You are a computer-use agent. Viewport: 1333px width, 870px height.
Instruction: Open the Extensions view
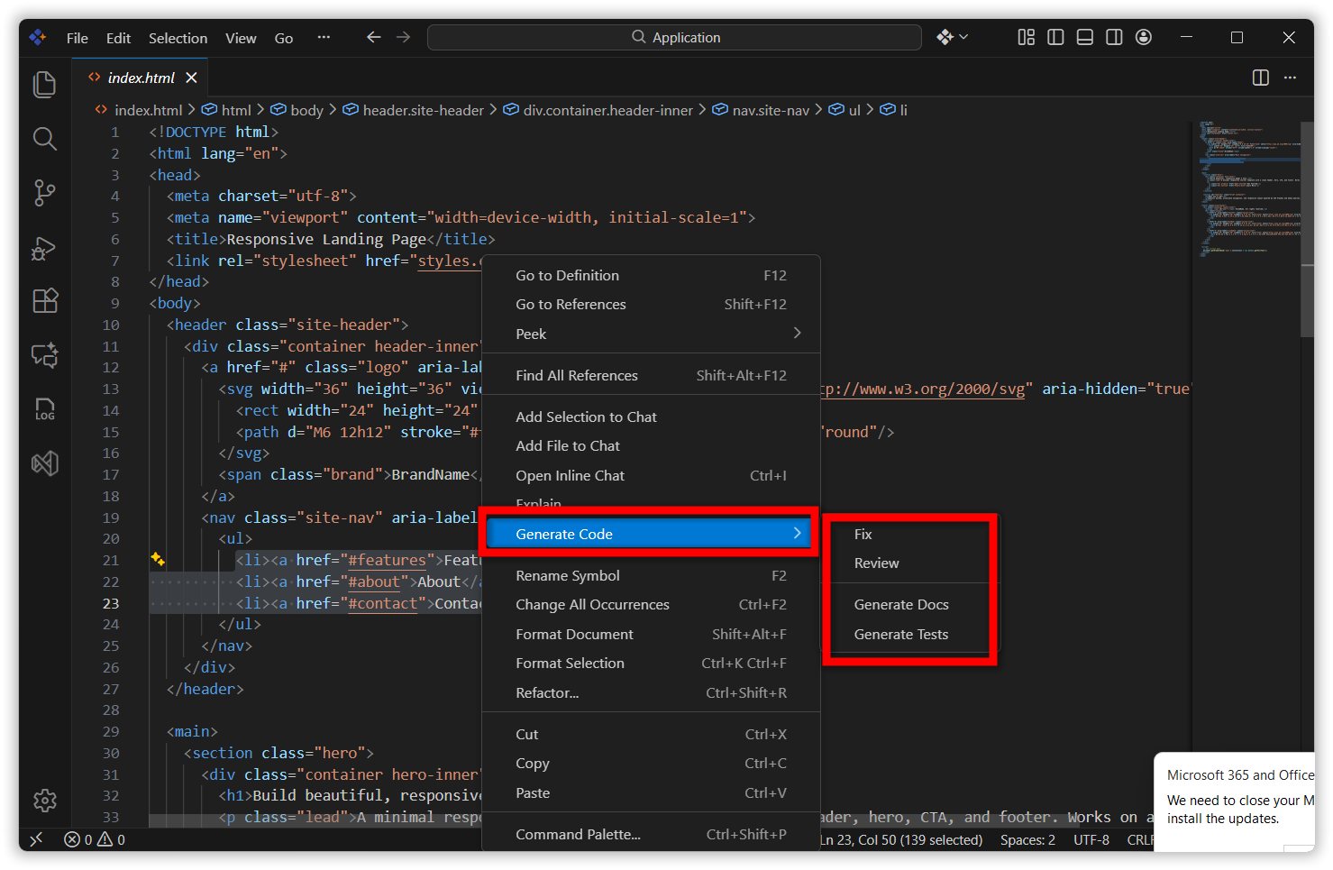point(44,301)
